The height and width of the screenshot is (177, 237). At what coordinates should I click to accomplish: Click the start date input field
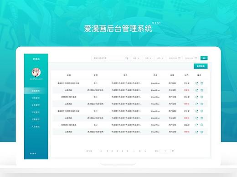click(175, 58)
